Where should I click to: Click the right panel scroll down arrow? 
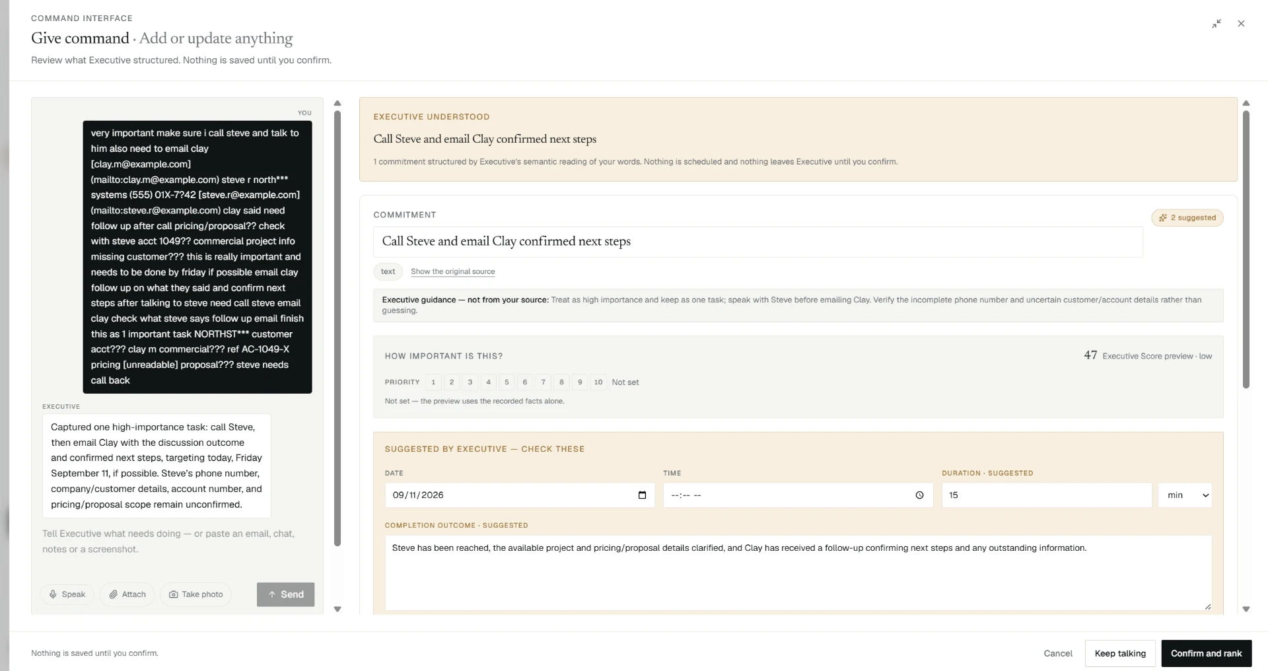click(1246, 609)
